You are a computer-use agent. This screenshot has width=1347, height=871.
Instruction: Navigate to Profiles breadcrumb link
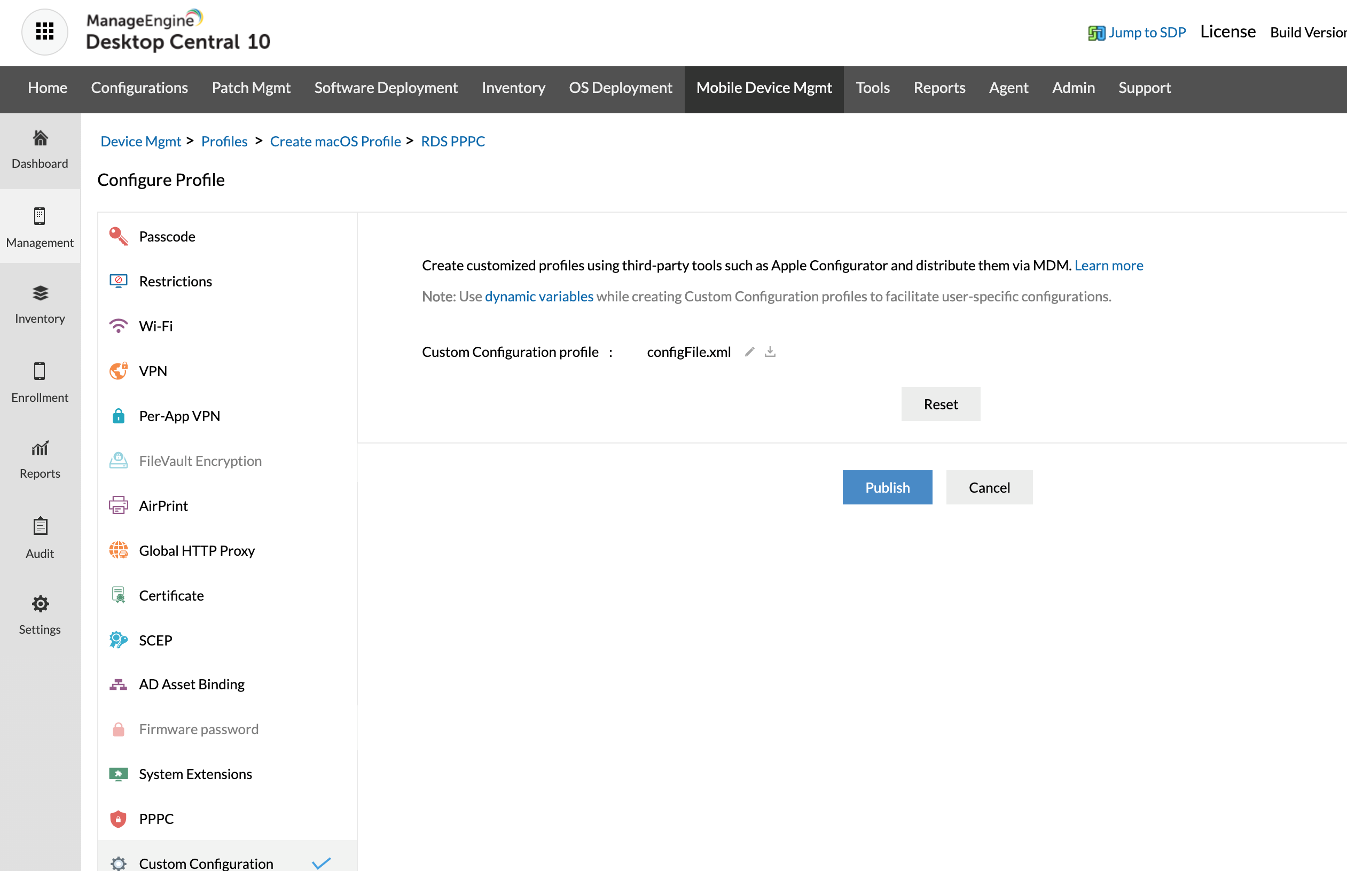pyautogui.click(x=224, y=142)
